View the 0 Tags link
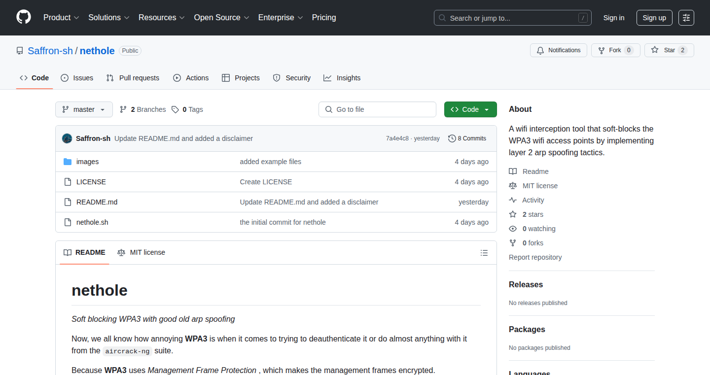Viewport: 710px width, 375px height. point(187,109)
